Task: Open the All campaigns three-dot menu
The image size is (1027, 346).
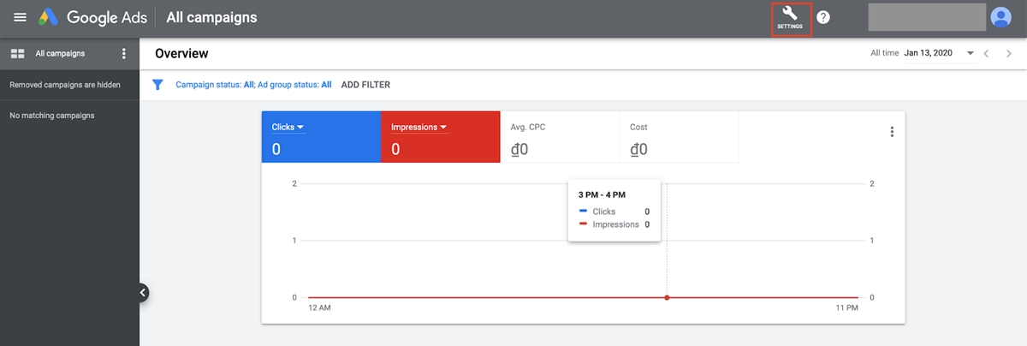Action: [x=124, y=54]
